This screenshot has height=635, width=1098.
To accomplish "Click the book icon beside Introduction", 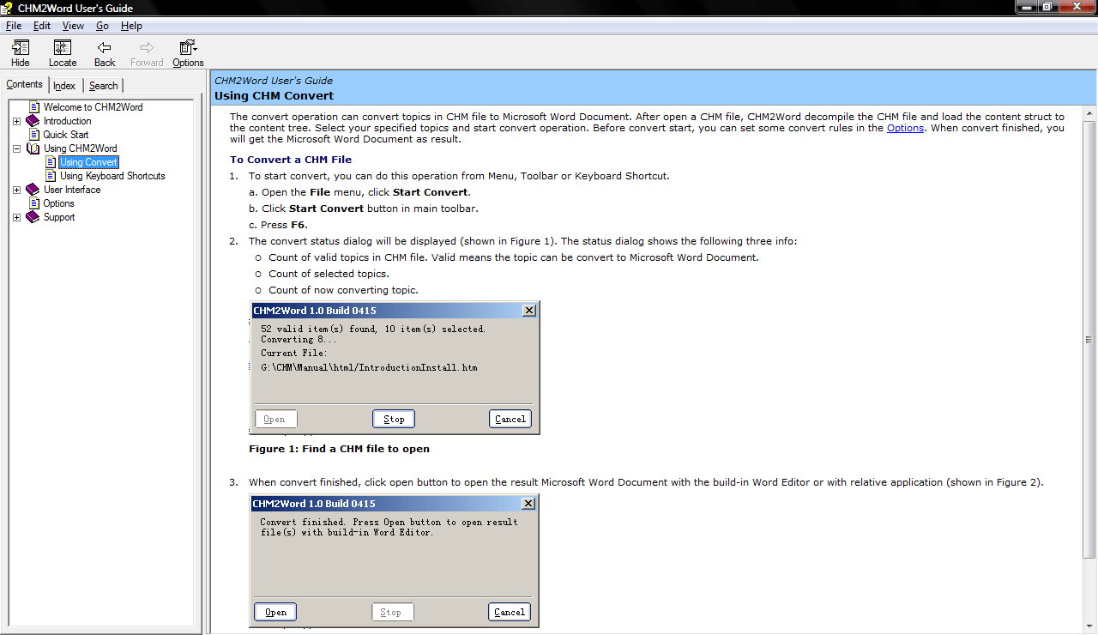I will pyautogui.click(x=33, y=121).
